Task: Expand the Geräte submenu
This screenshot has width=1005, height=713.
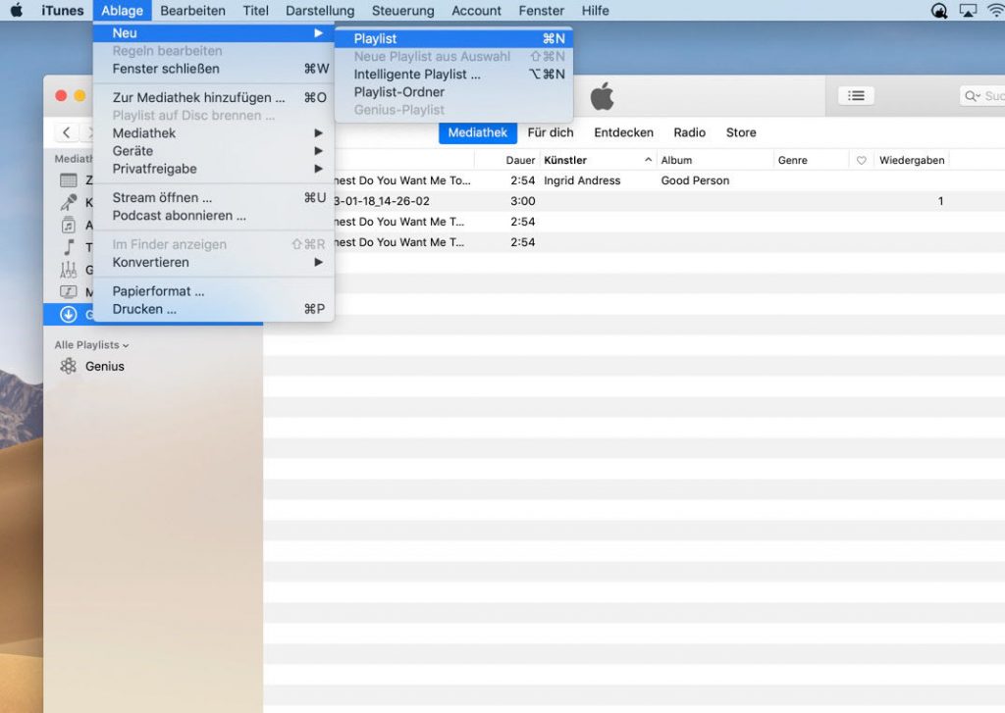Action: point(213,151)
